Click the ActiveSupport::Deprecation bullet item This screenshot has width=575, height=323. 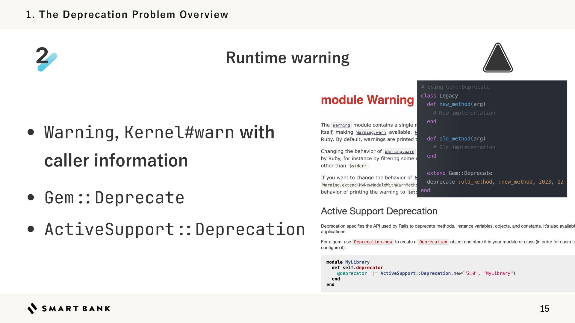(x=175, y=229)
